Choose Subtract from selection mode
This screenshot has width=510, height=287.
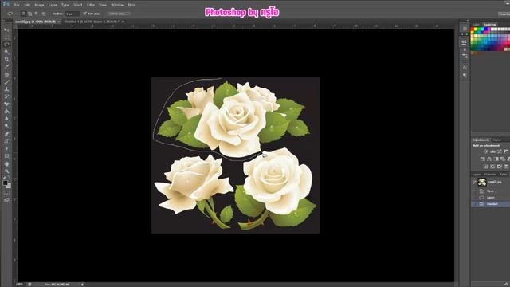click(x=37, y=14)
